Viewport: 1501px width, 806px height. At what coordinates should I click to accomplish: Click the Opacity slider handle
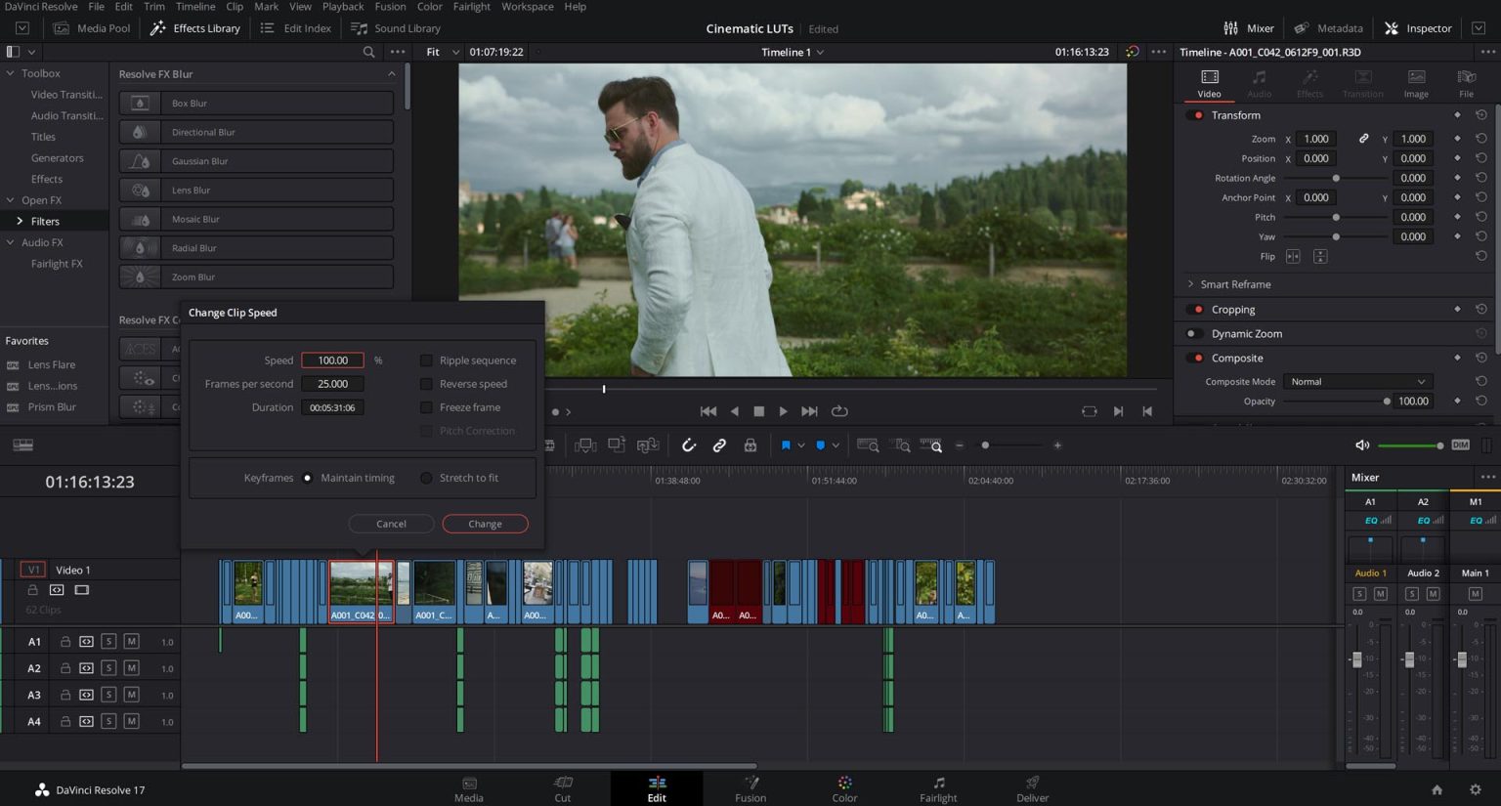point(1386,402)
